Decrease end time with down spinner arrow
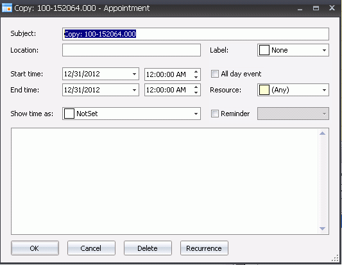This screenshot has width=342, height=265. (x=196, y=92)
